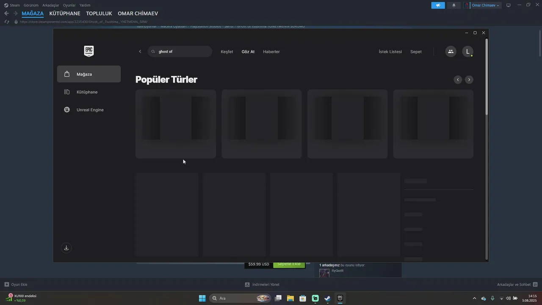Open the network tray icon

pos(501,298)
